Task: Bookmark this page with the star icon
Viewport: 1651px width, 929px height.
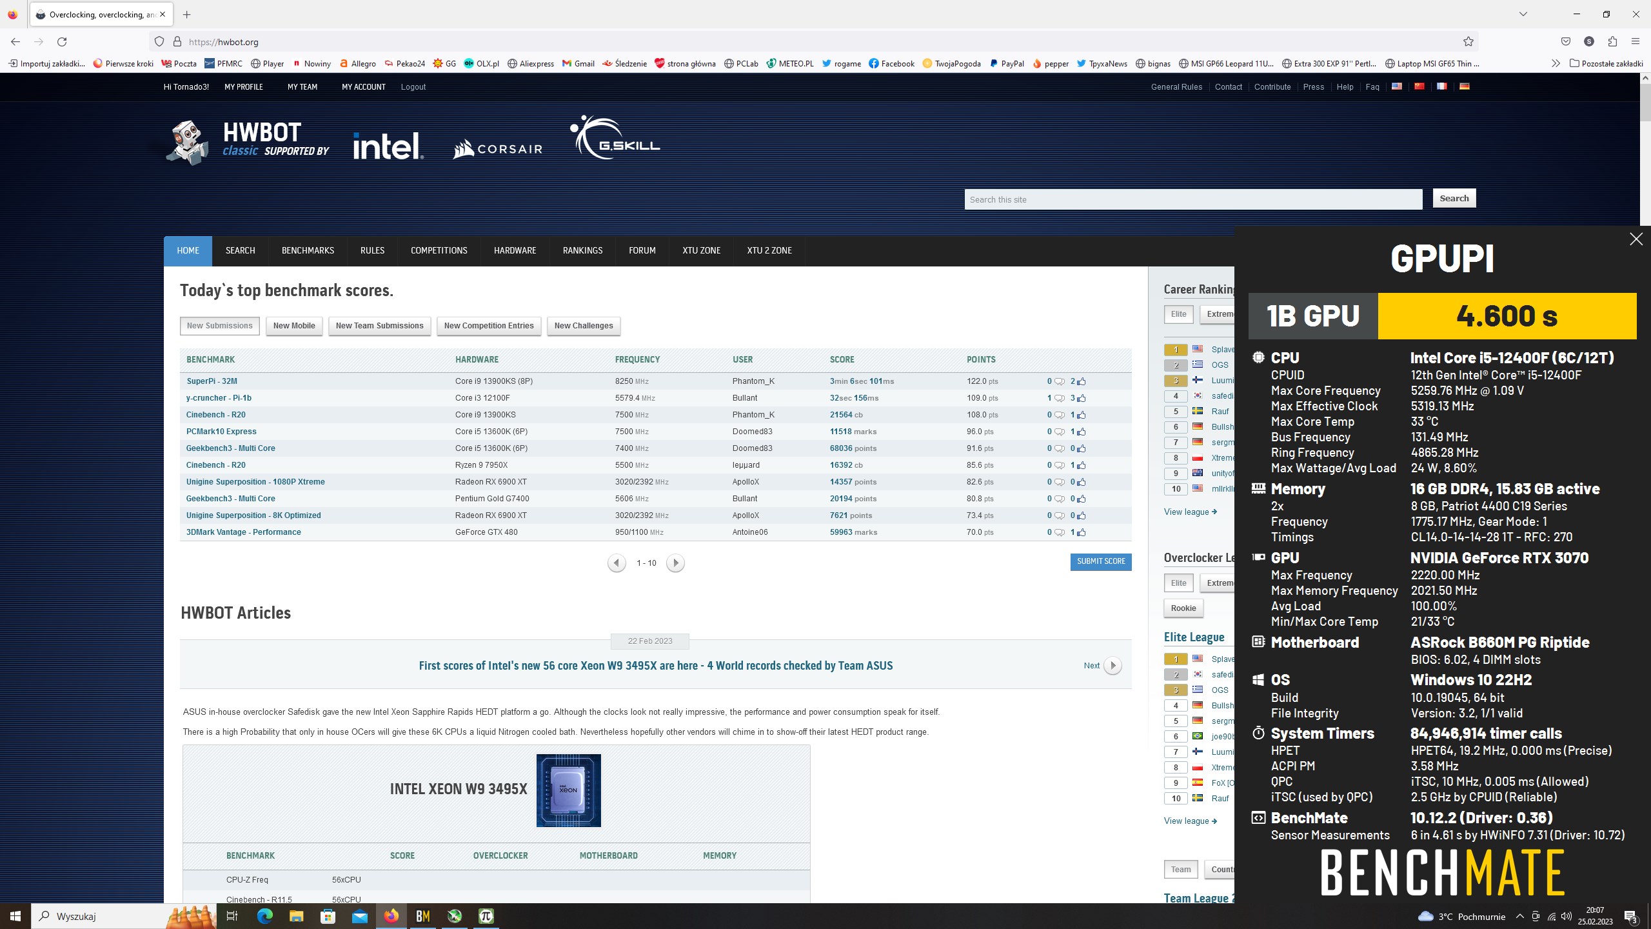Action: click(1468, 42)
